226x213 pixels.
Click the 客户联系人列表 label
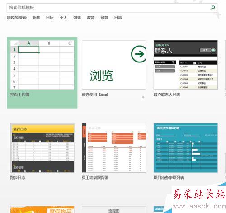pyautogui.click(x=167, y=95)
